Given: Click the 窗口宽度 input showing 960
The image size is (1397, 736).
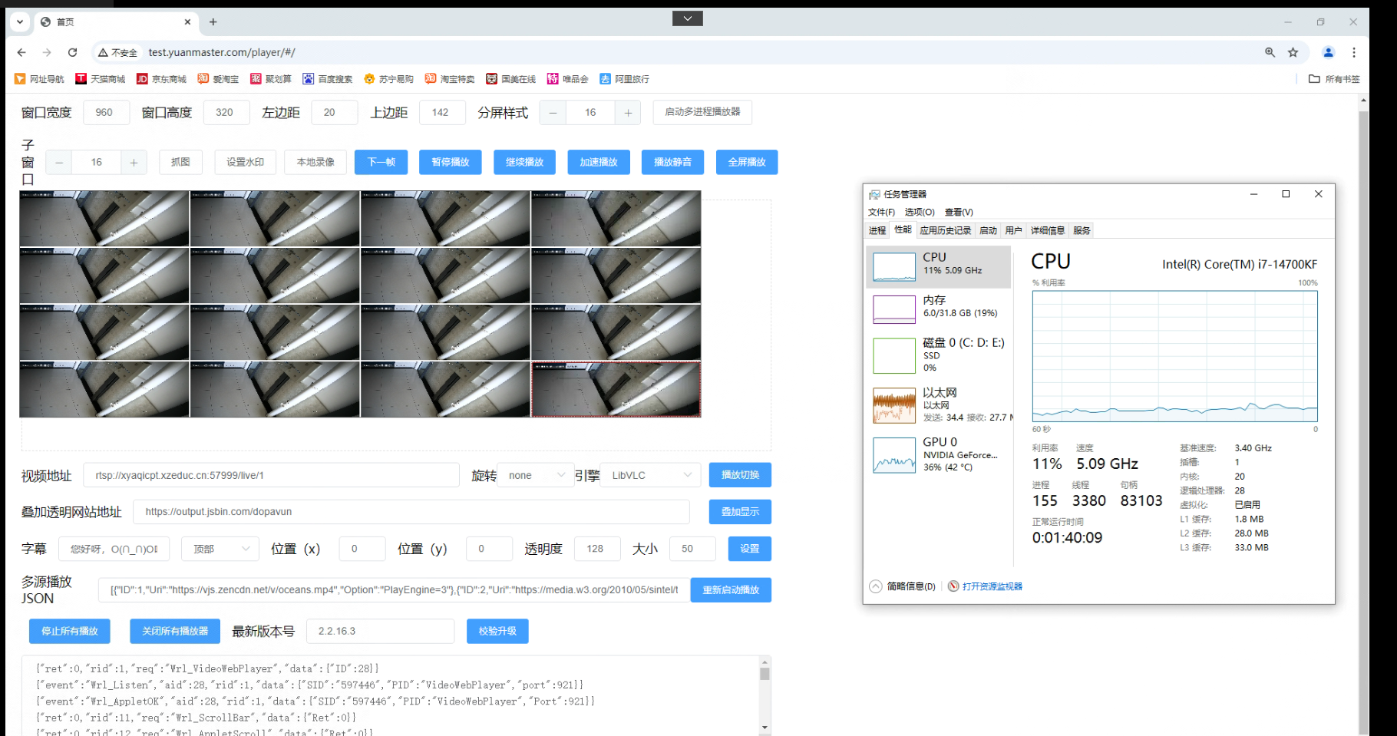Looking at the screenshot, I should pyautogui.click(x=107, y=112).
